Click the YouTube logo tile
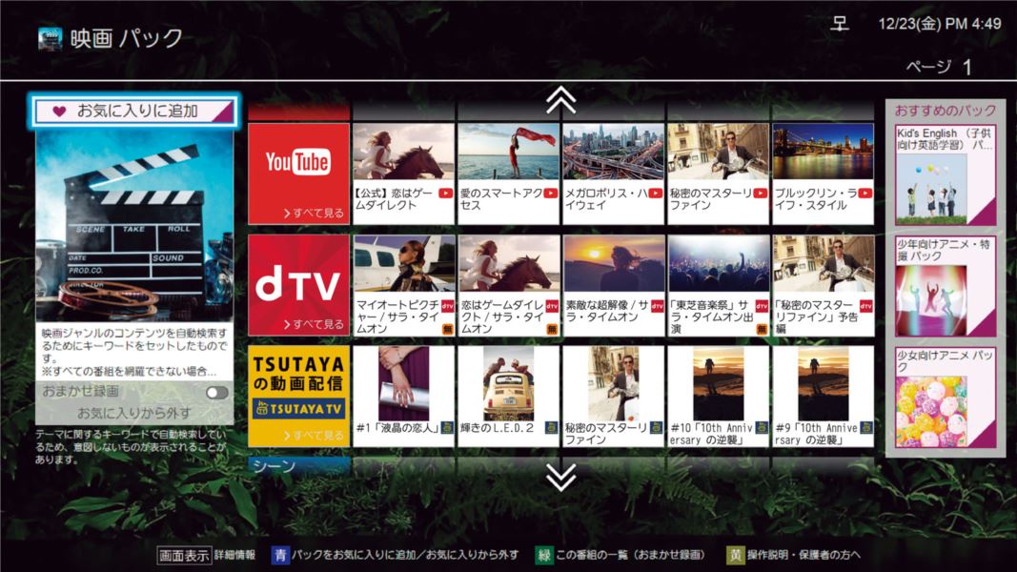Screen dimensions: 1017x572 click(298, 174)
